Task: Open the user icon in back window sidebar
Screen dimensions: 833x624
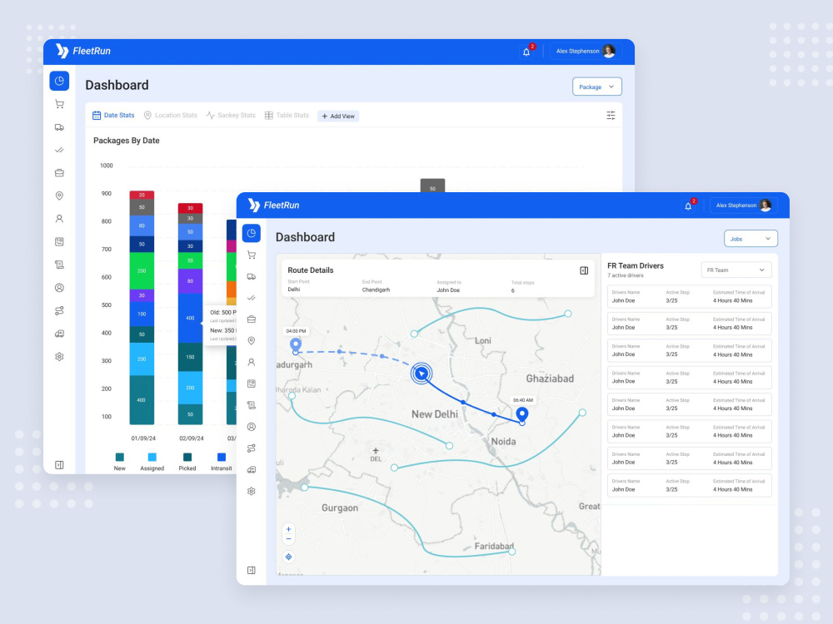Action: click(59, 219)
